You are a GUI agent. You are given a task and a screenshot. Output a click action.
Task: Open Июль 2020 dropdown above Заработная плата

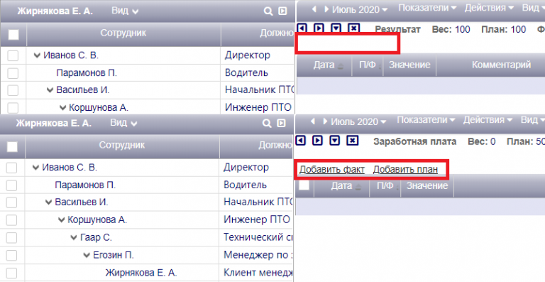coord(358,121)
